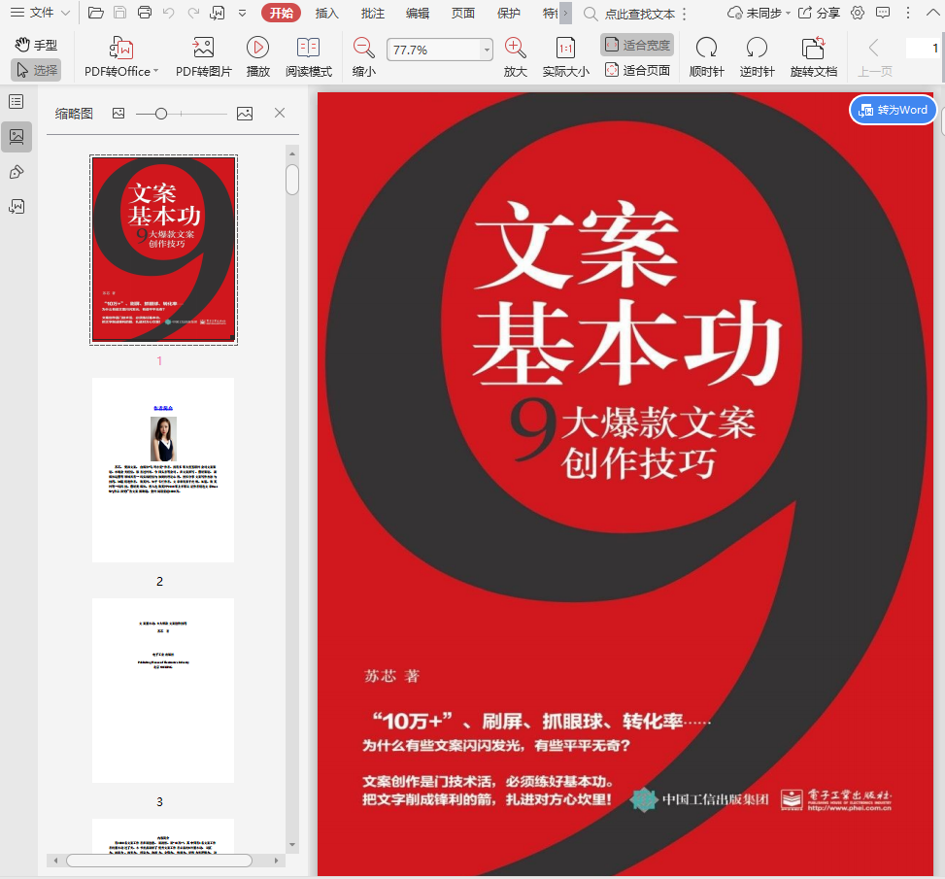
Task: Toggle 实际大小 actual size view
Action: (566, 55)
